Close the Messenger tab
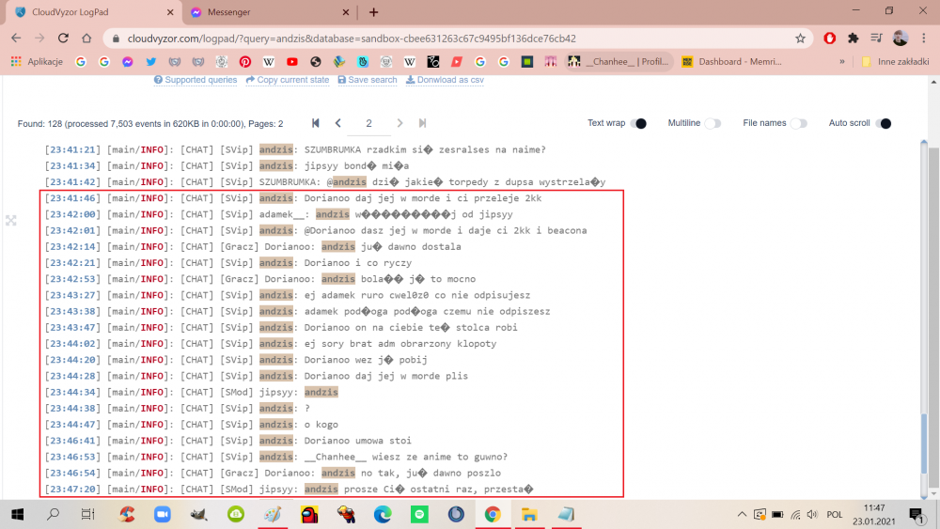 pyautogui.click(x=345, y=12)
